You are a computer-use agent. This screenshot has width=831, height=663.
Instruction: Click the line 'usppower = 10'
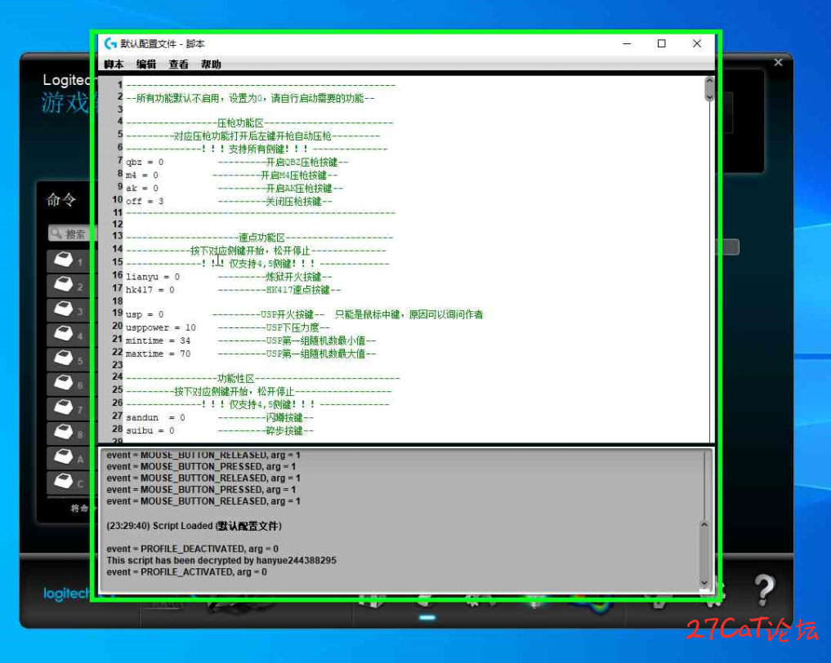[x=161, y=327]
